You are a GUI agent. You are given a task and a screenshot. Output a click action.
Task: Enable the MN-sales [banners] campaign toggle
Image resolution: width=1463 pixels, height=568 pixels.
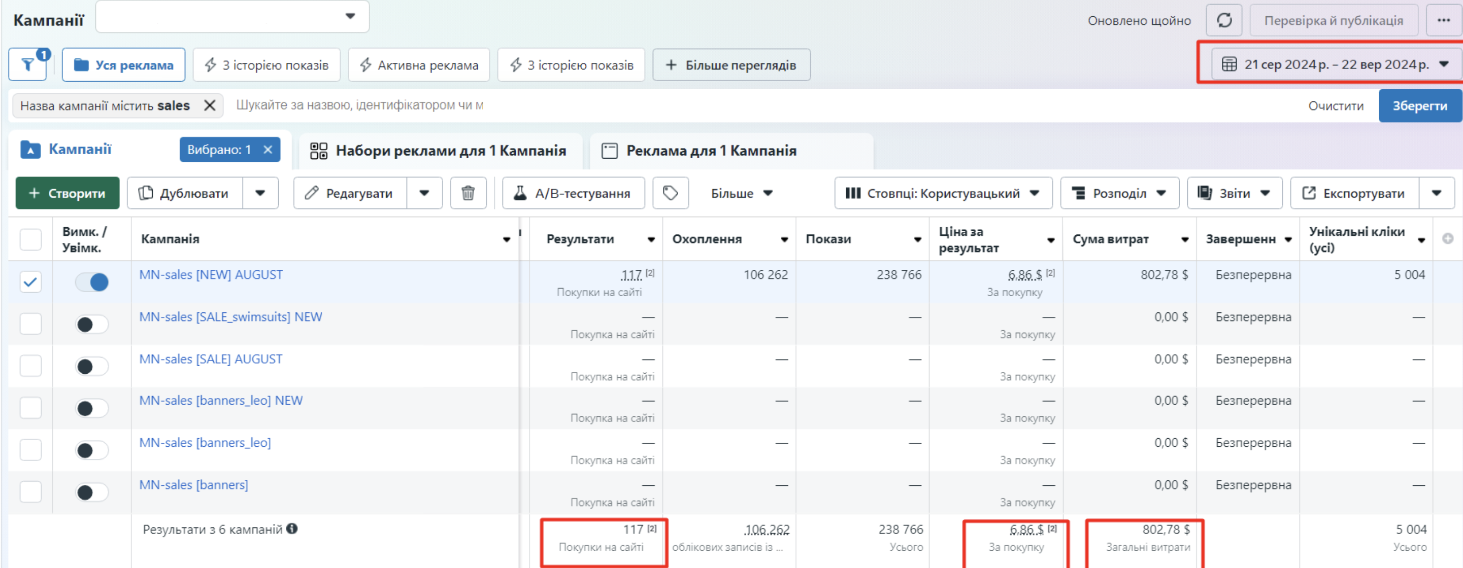click(x=92, y=492)
